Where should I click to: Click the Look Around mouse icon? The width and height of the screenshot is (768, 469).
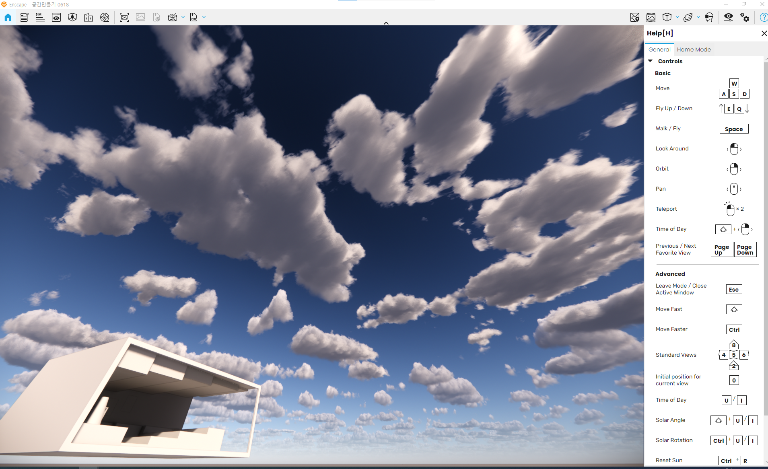click(734, 149)
